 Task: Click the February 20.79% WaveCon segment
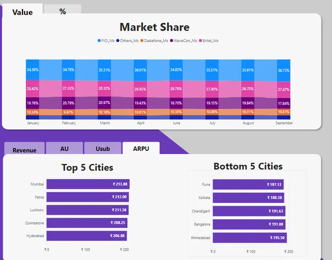tap(68, 103)
